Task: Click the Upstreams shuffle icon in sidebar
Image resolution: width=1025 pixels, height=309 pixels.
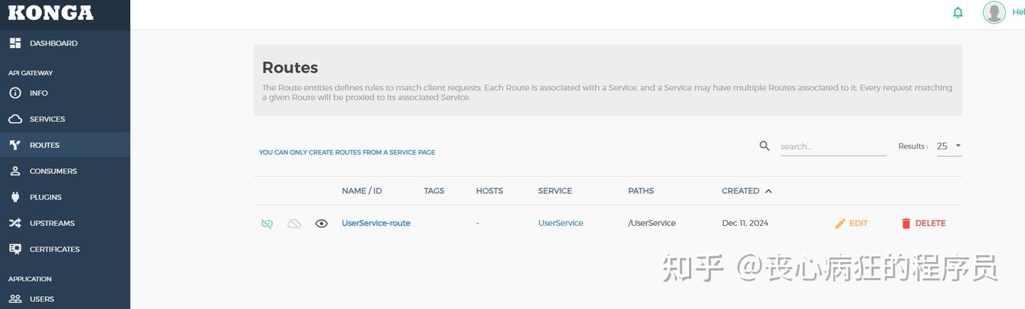Action: (15, 223)
